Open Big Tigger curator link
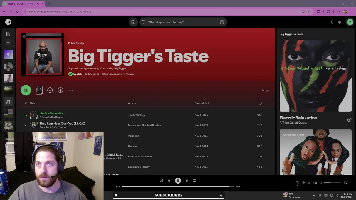 tap(120, 68)
